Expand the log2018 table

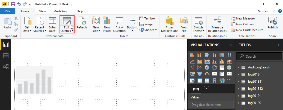coord(238,74)
